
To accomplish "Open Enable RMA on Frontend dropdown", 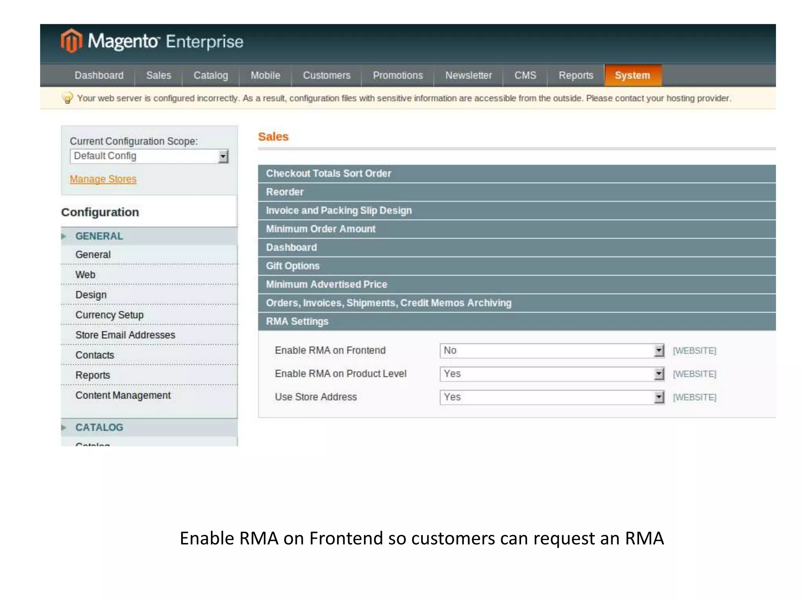I will pos(552,350).
